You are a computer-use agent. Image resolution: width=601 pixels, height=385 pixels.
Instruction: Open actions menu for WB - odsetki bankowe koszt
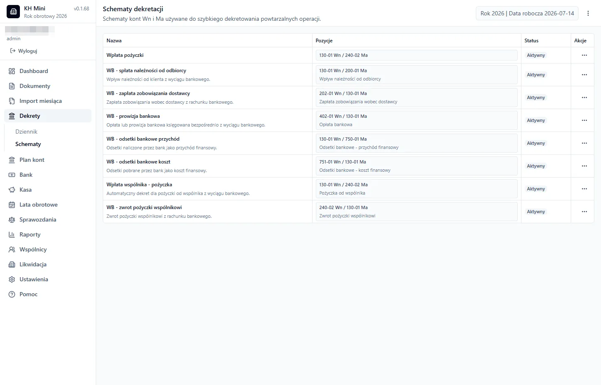pyautogui.click(x=584, y=166)
